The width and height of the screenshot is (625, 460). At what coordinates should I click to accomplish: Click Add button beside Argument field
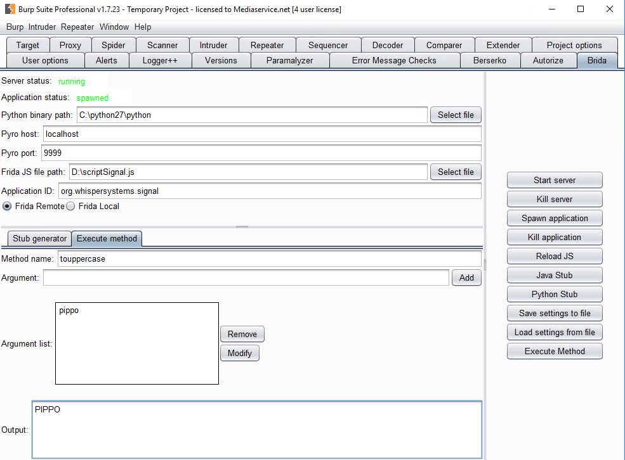[466, 278]
